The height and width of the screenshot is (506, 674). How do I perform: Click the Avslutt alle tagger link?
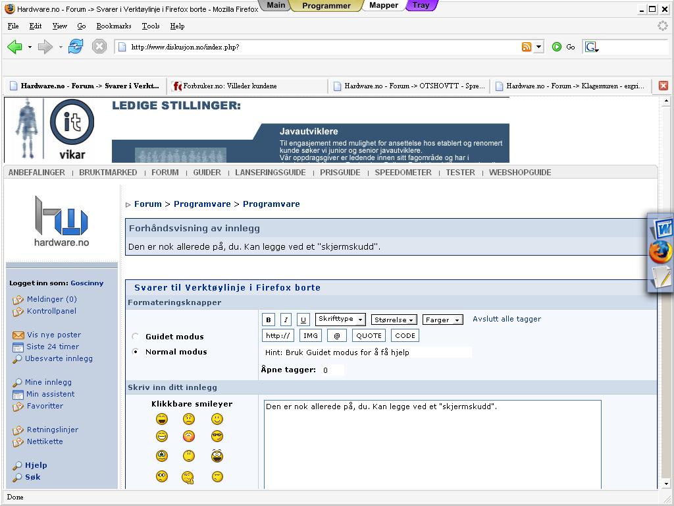coord(507,319)
